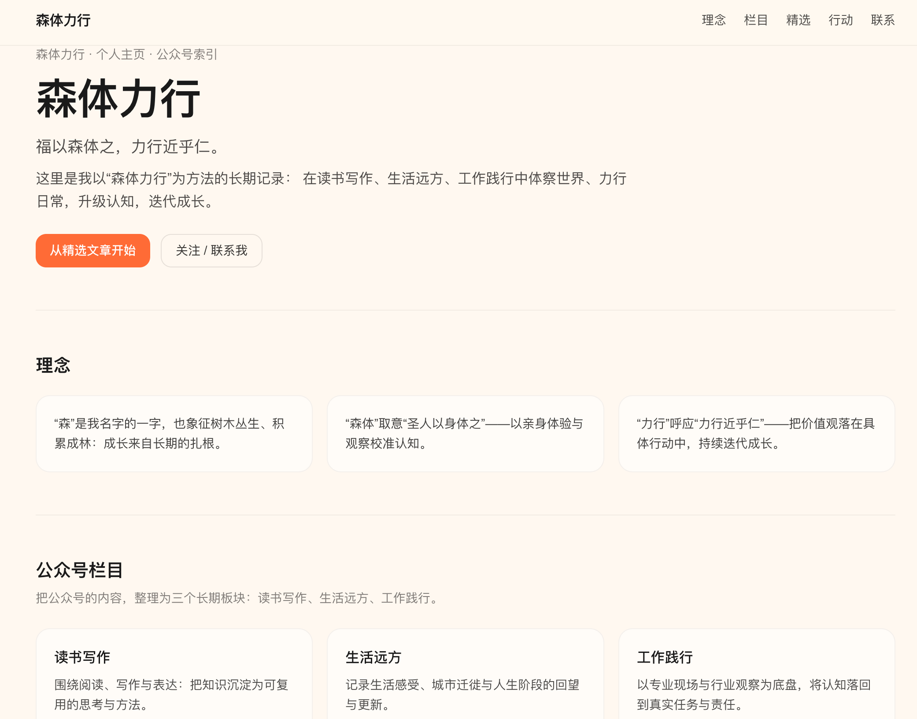The height and width of the screenshot is (719, 917).
Task: Click the 理念 section heading
Action: 53,365
